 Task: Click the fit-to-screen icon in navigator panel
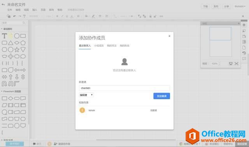click(237, 63)
